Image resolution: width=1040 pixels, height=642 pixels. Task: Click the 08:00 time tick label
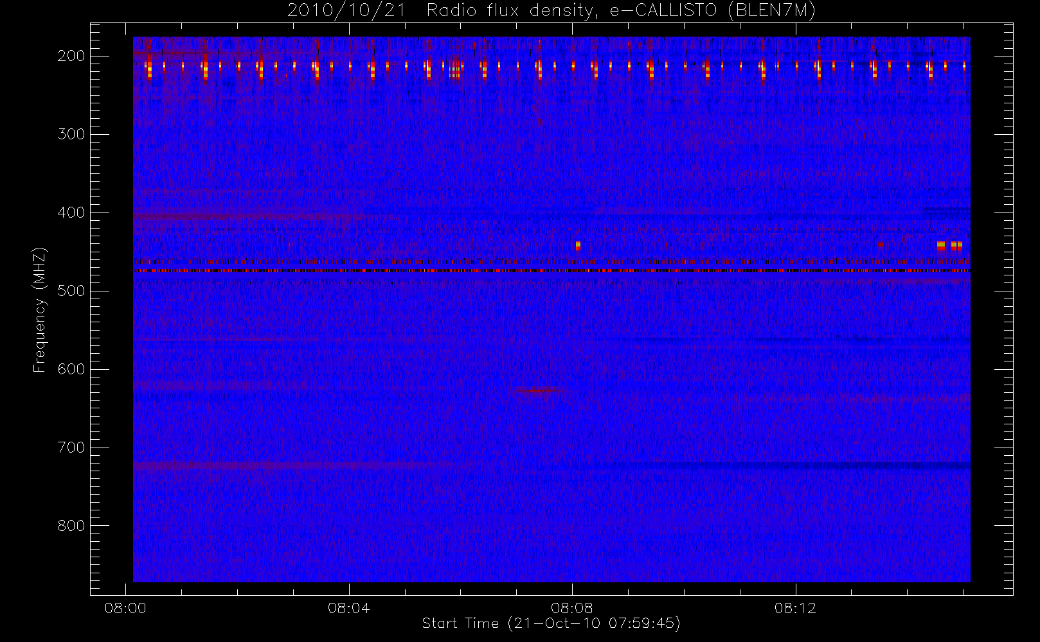click(x=125, y=608)
